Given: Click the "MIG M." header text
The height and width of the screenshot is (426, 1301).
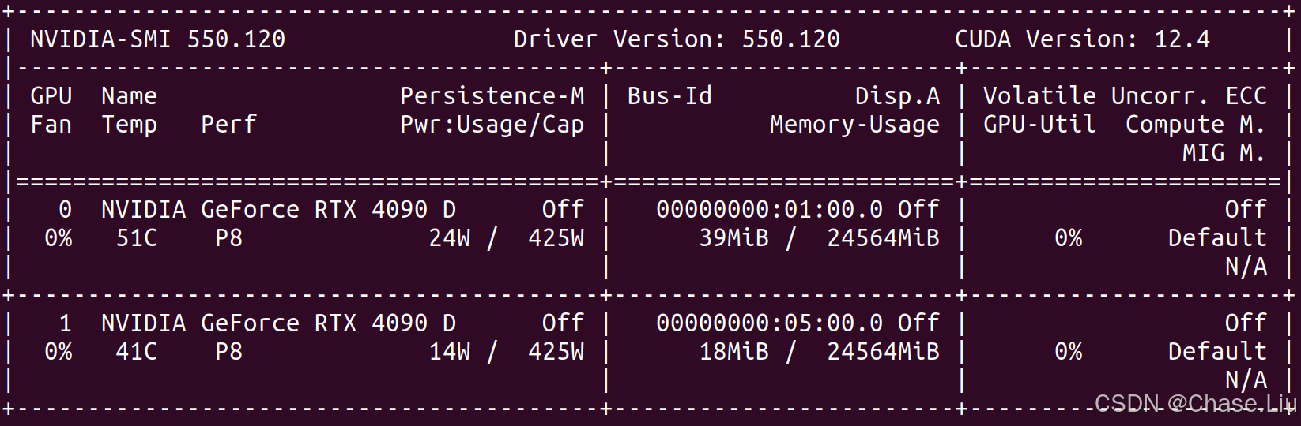Looking at the screenshot, I should 1224,152.
